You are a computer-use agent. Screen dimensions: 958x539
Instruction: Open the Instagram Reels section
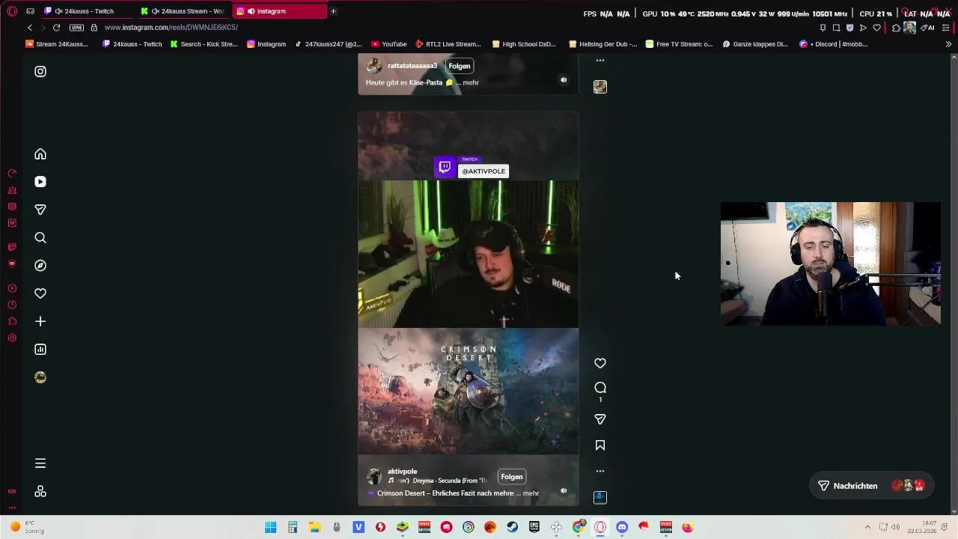pyautogui.click(x=40, y=182)
